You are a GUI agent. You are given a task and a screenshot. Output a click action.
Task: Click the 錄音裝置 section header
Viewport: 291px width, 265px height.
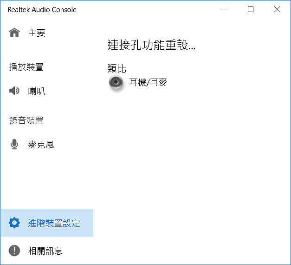click(26, 120)
